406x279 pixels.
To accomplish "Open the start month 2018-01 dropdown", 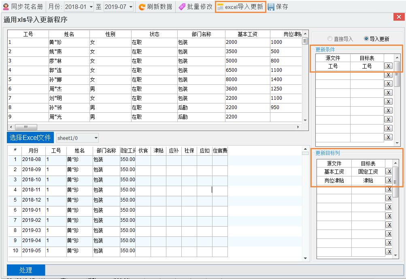I will tap(91, 7).
